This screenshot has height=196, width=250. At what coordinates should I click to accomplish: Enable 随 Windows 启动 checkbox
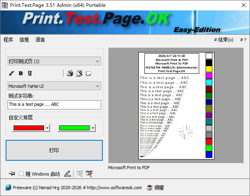pos(21,174)
